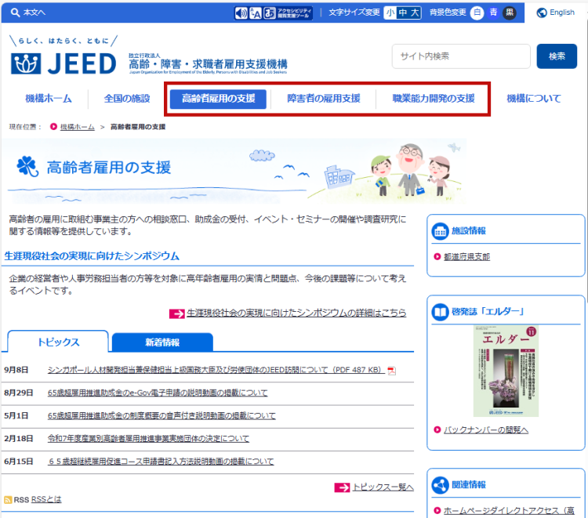
Task: Open 都道府県支部 link
Action: [467, 257]
